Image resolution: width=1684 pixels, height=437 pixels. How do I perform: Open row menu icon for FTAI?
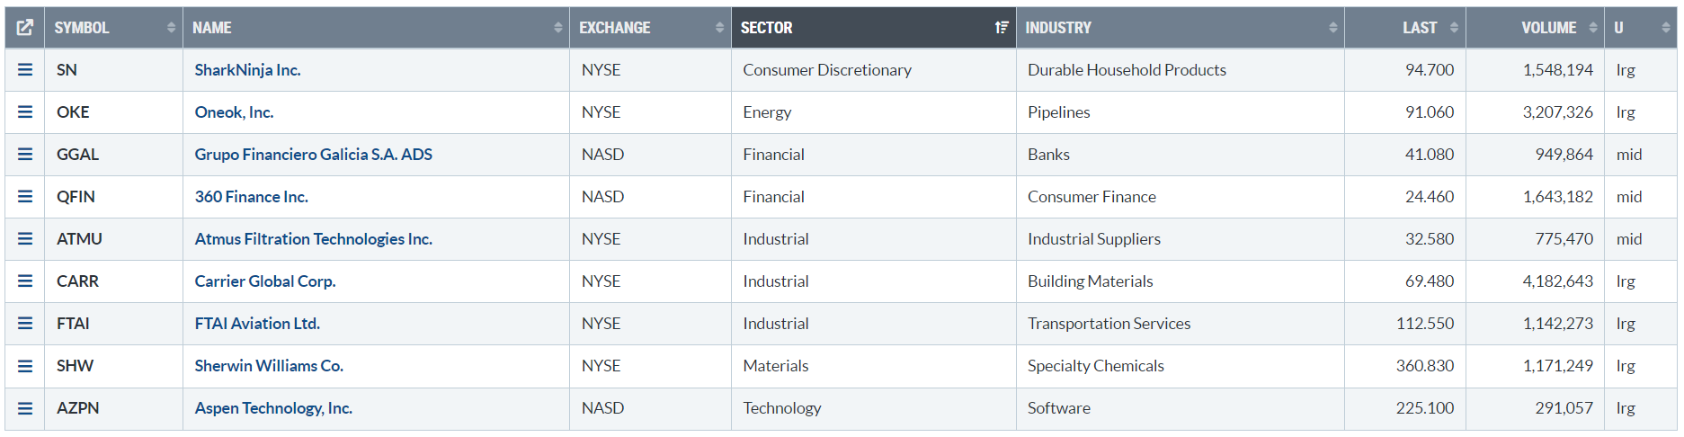coord(25,324)
